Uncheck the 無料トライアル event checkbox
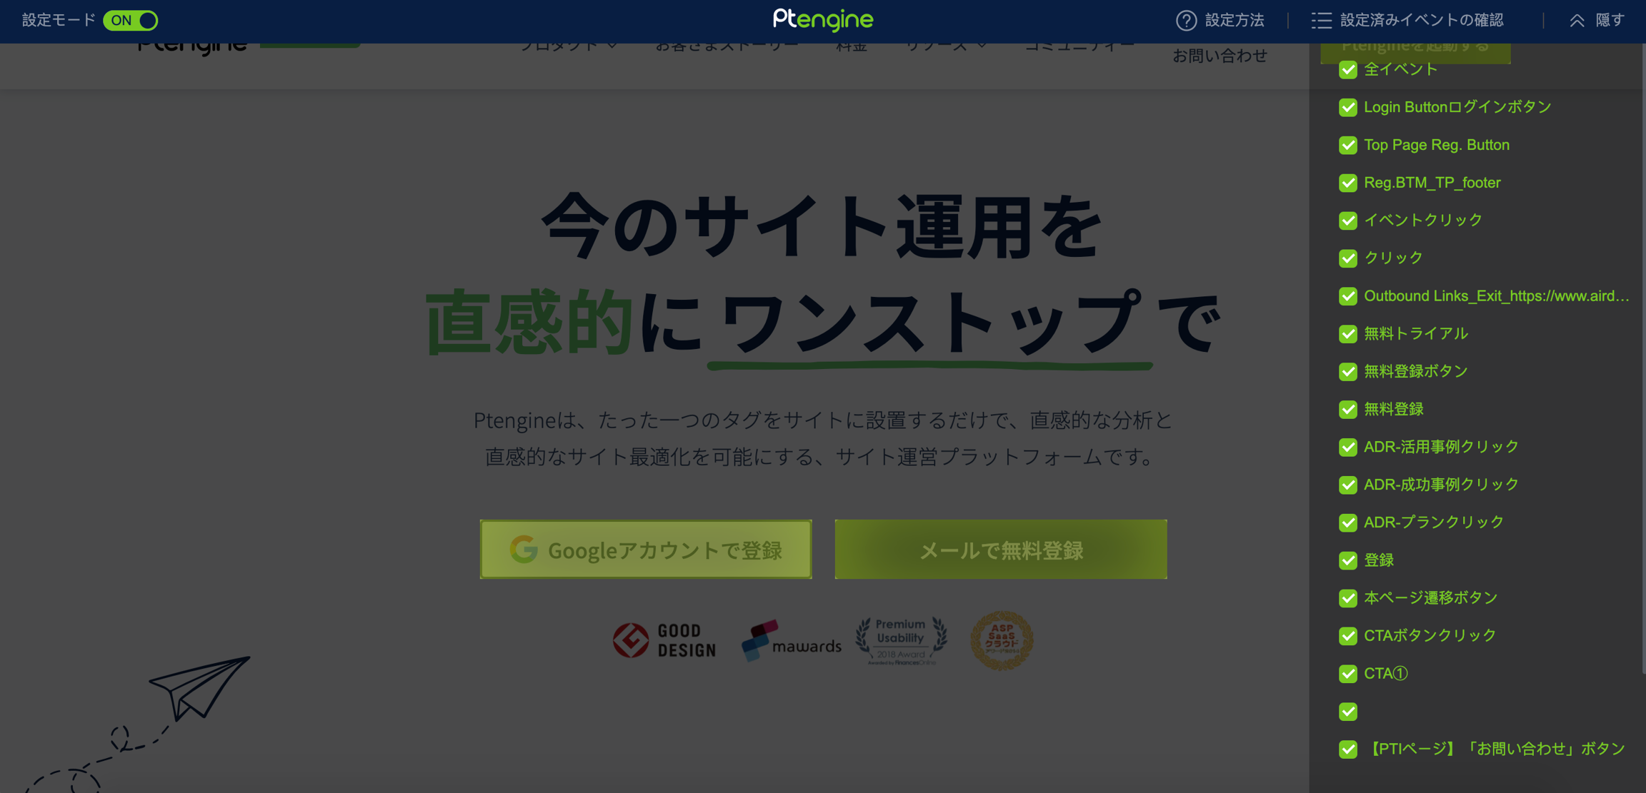1646x793 pixels. [1348, 334]
